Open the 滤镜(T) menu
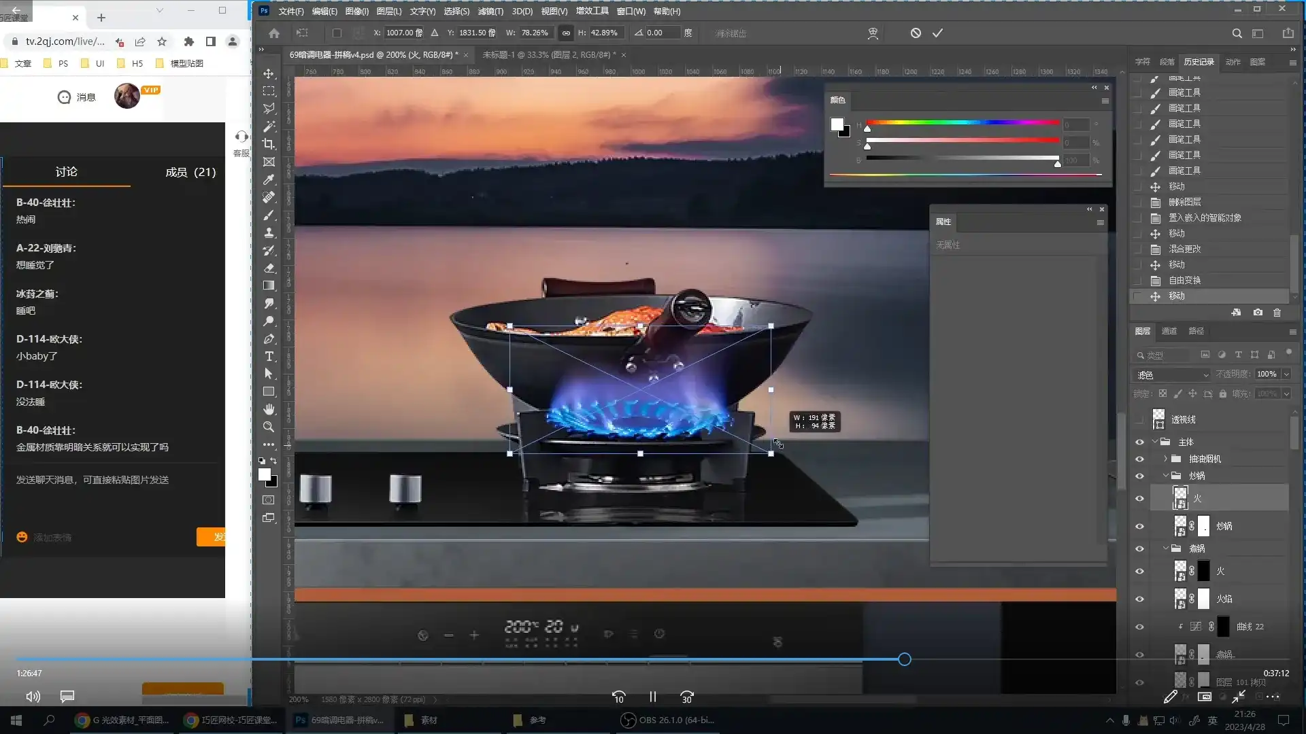 (x=490, y=11)
